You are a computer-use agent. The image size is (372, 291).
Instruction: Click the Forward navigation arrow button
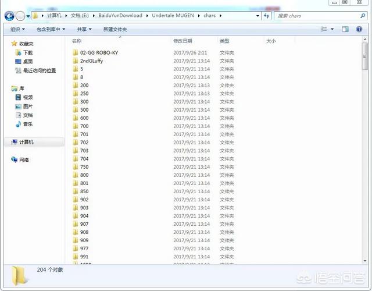20,16
